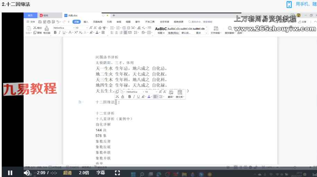Click the 查找替换 magnifier icon
Image resolution: width=317 pixels, height=177 pixels.
pyautogui.click(x=230, y=28)
